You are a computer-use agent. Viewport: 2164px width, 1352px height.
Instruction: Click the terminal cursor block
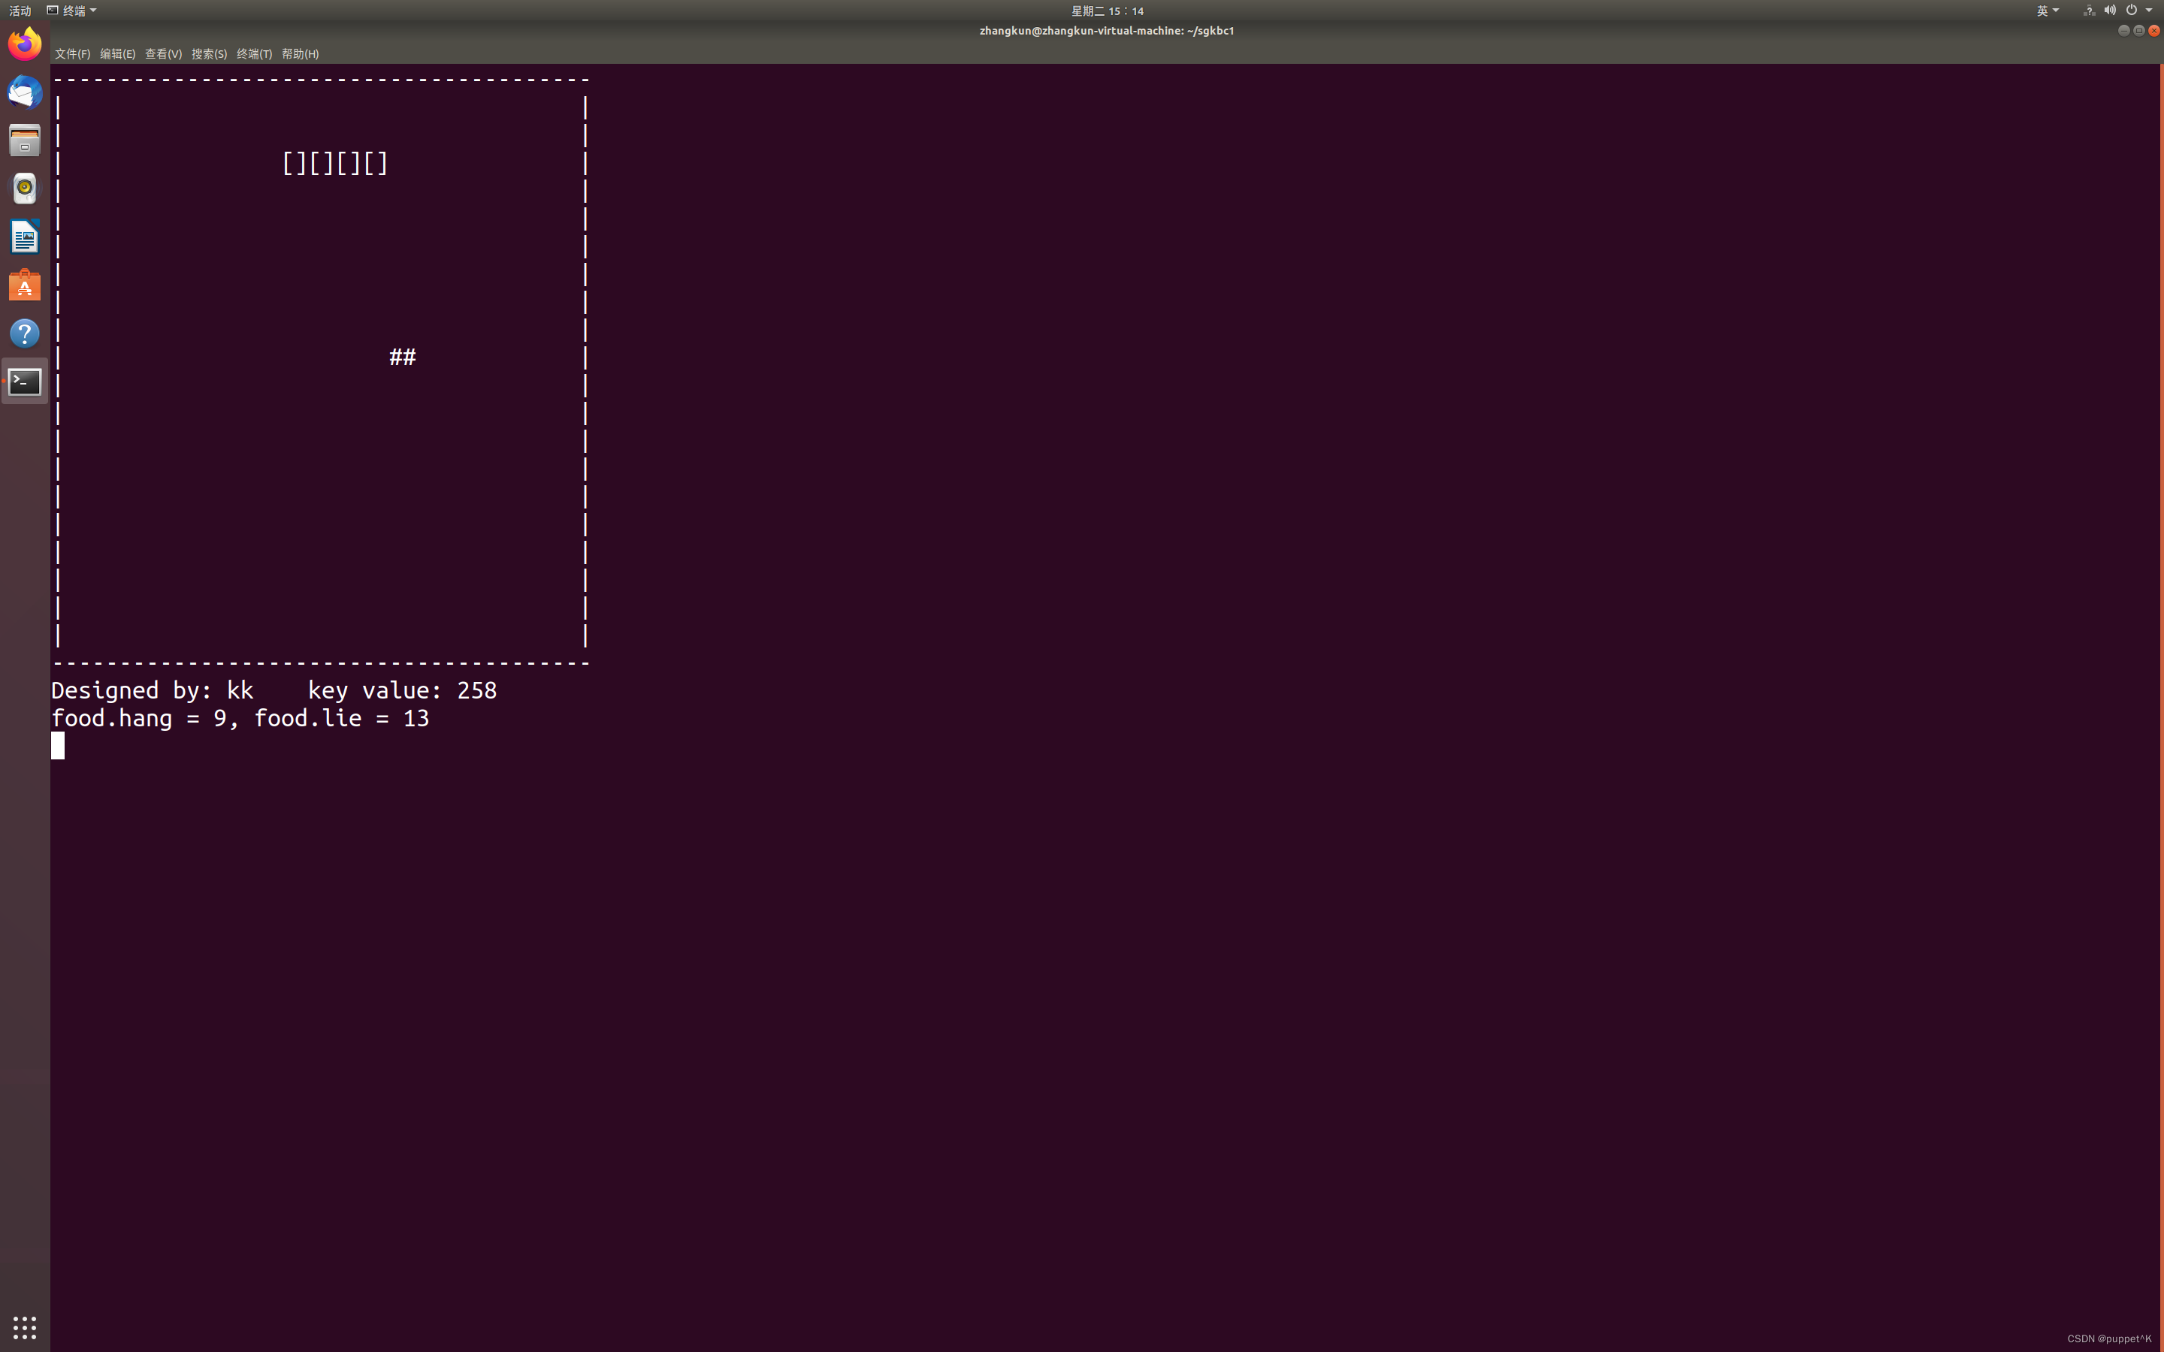click(58, 746)
